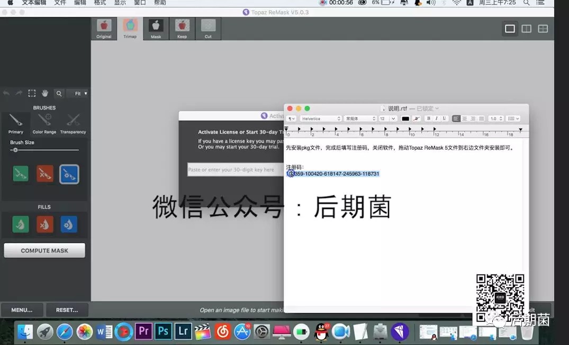Activate the hand pan tool

tap(45, 93)
